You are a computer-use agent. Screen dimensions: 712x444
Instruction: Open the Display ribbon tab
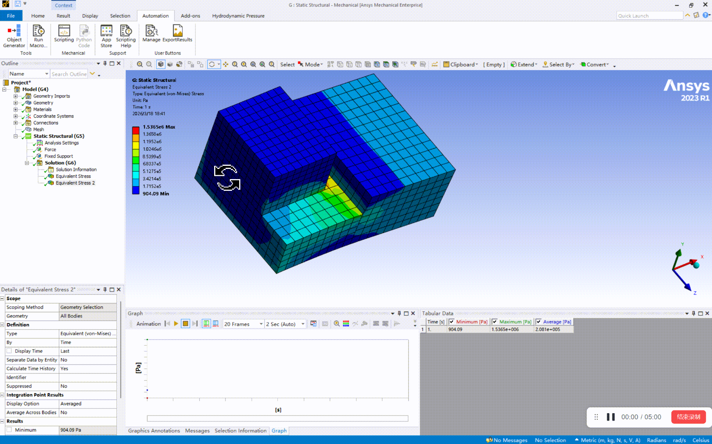point(90,16)
